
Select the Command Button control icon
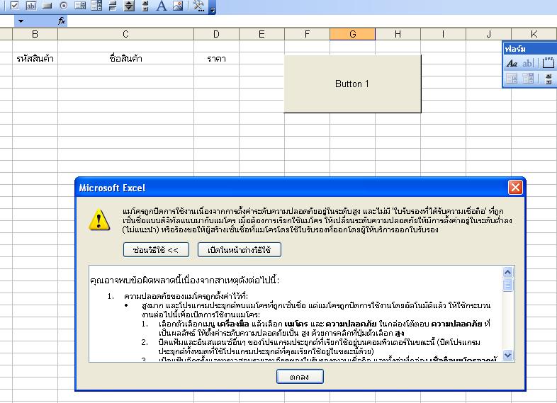point(47,6)
